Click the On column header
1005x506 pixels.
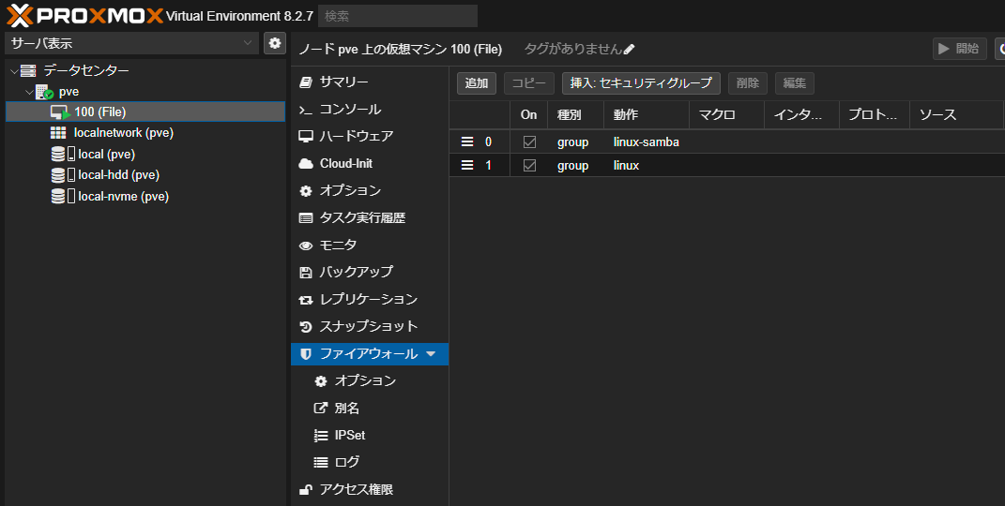coord(529,115)
